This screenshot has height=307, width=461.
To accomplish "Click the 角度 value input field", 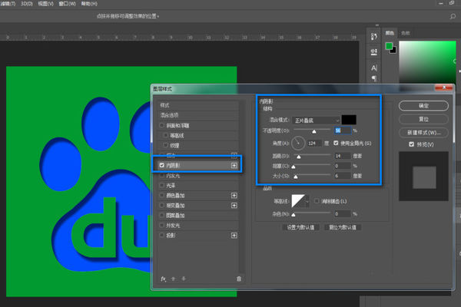I will click(x=314, y=143).
